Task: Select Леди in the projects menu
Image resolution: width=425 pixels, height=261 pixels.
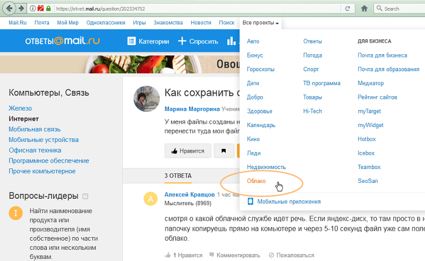Action: tap(254, 153)
